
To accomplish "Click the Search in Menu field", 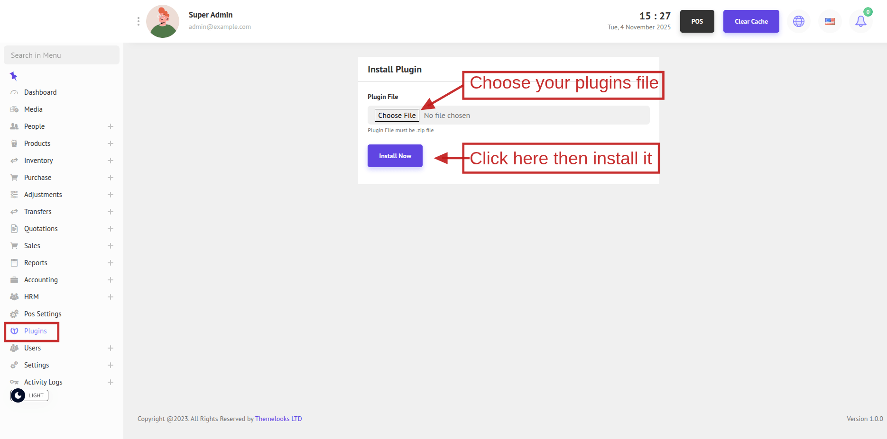I will 62,55.
